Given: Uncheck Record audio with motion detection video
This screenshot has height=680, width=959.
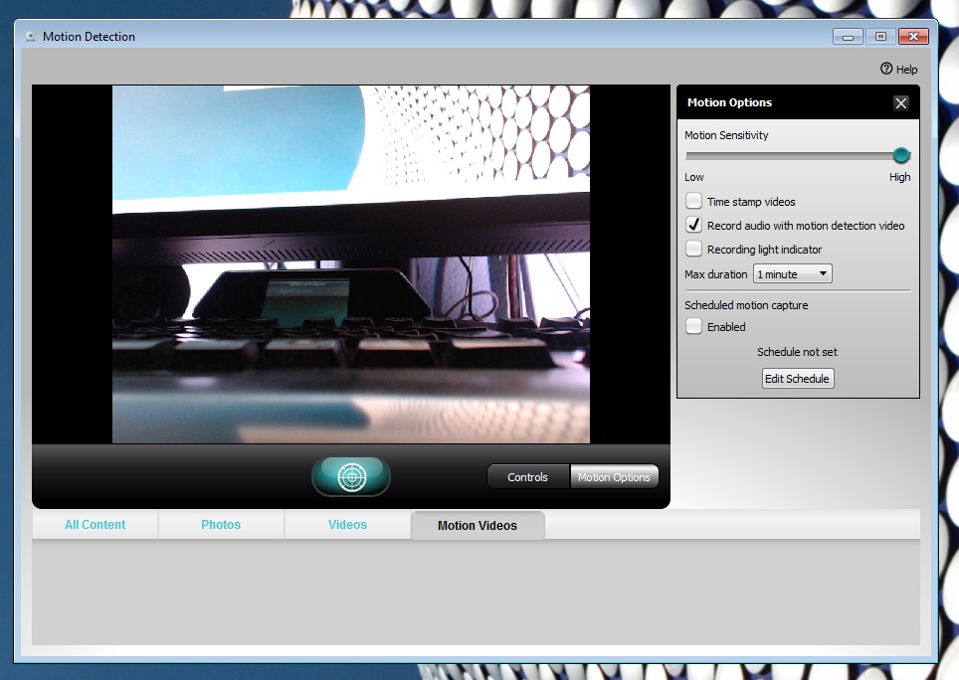Looking at the screenshot, I should 693,225.
